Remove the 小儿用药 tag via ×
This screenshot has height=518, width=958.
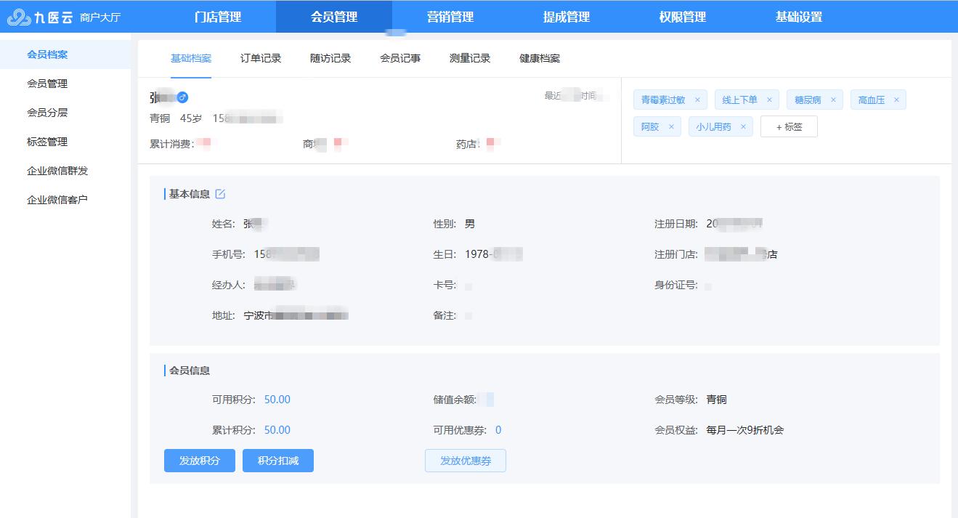pyautogui.click(x=742, y=125)
